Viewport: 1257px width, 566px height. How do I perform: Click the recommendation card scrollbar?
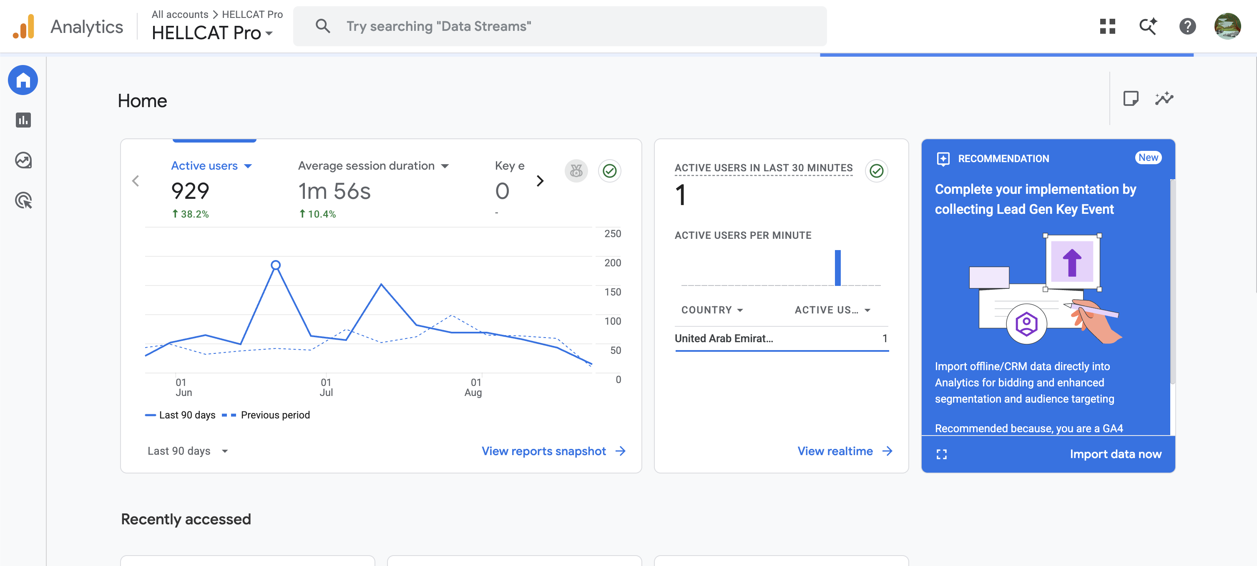pos(1172,282)
